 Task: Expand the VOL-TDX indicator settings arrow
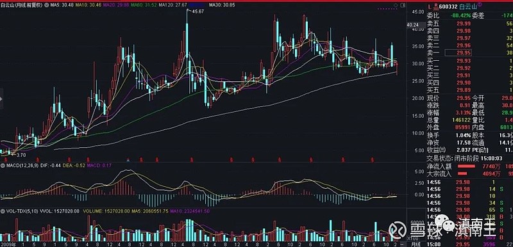(3, 211)
